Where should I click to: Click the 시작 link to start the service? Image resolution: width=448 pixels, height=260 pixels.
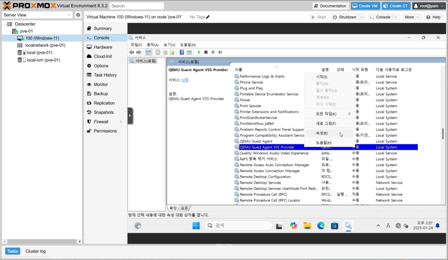click(x=185, y=80)
